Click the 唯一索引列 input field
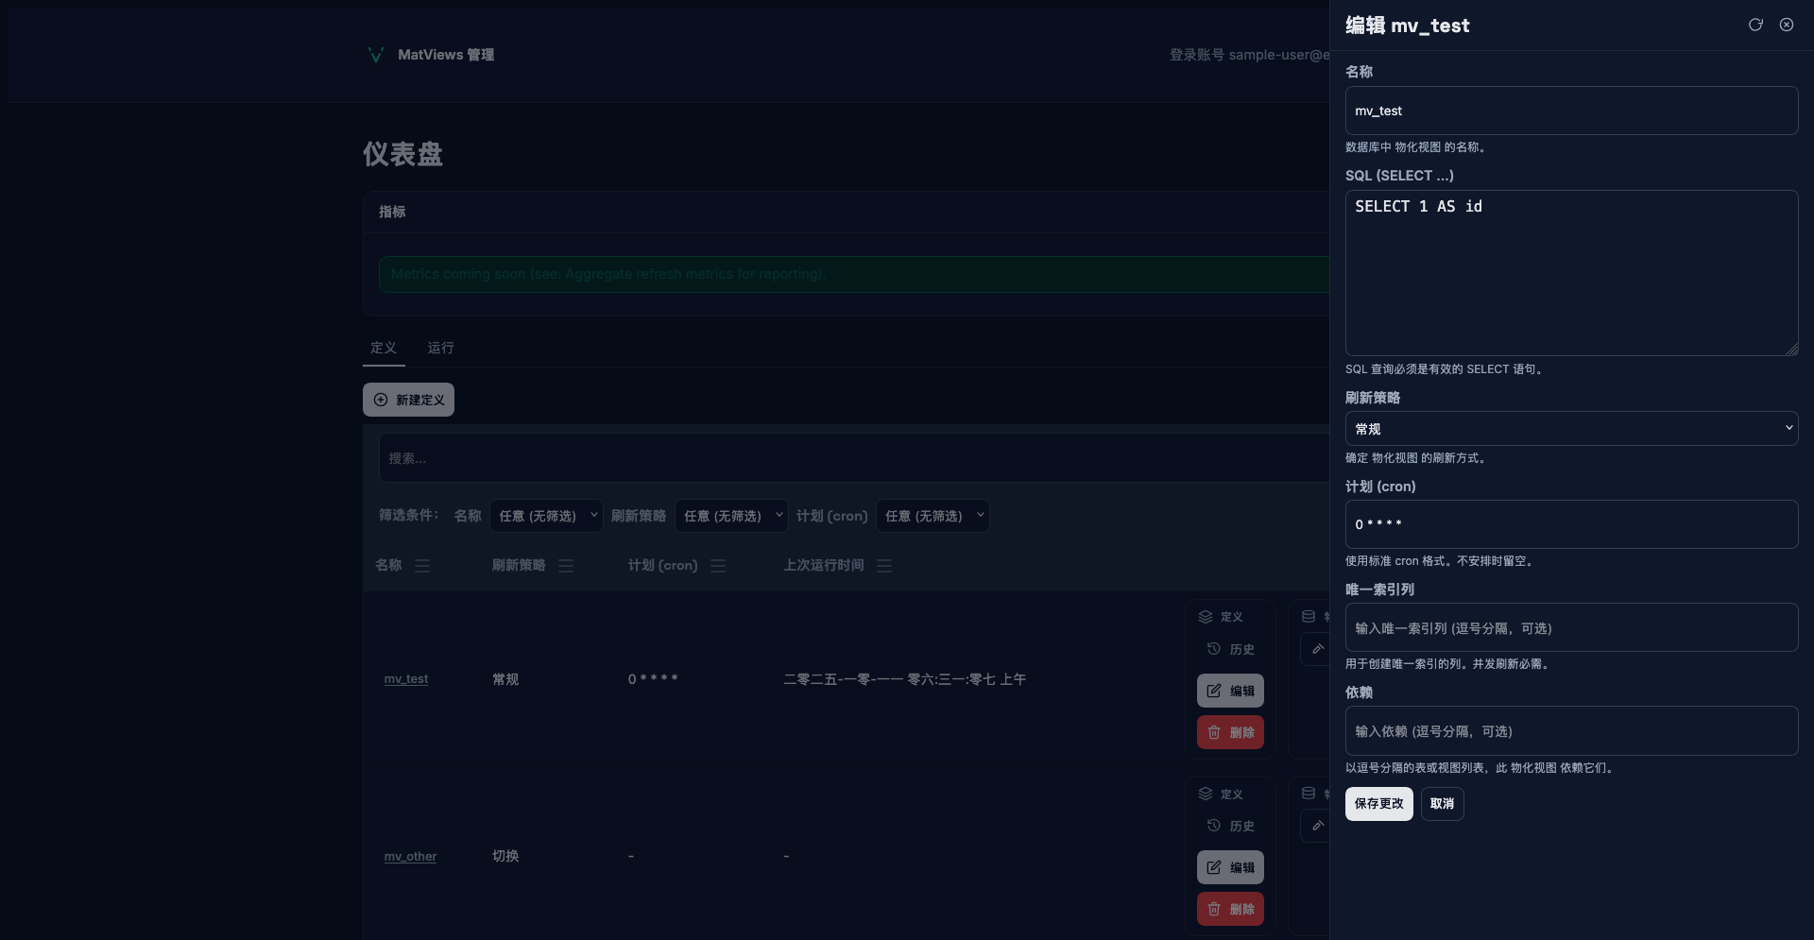This screenshot has height=940, width=1814. 1570,627
